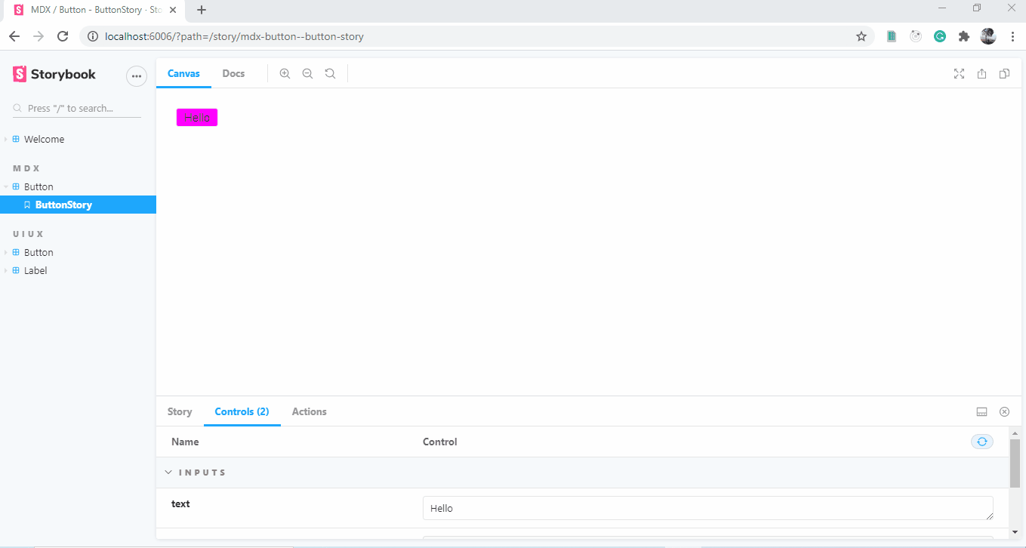Select the ButtonStory entry
This screenshot has width=1026, height=548.
(63, 204)
